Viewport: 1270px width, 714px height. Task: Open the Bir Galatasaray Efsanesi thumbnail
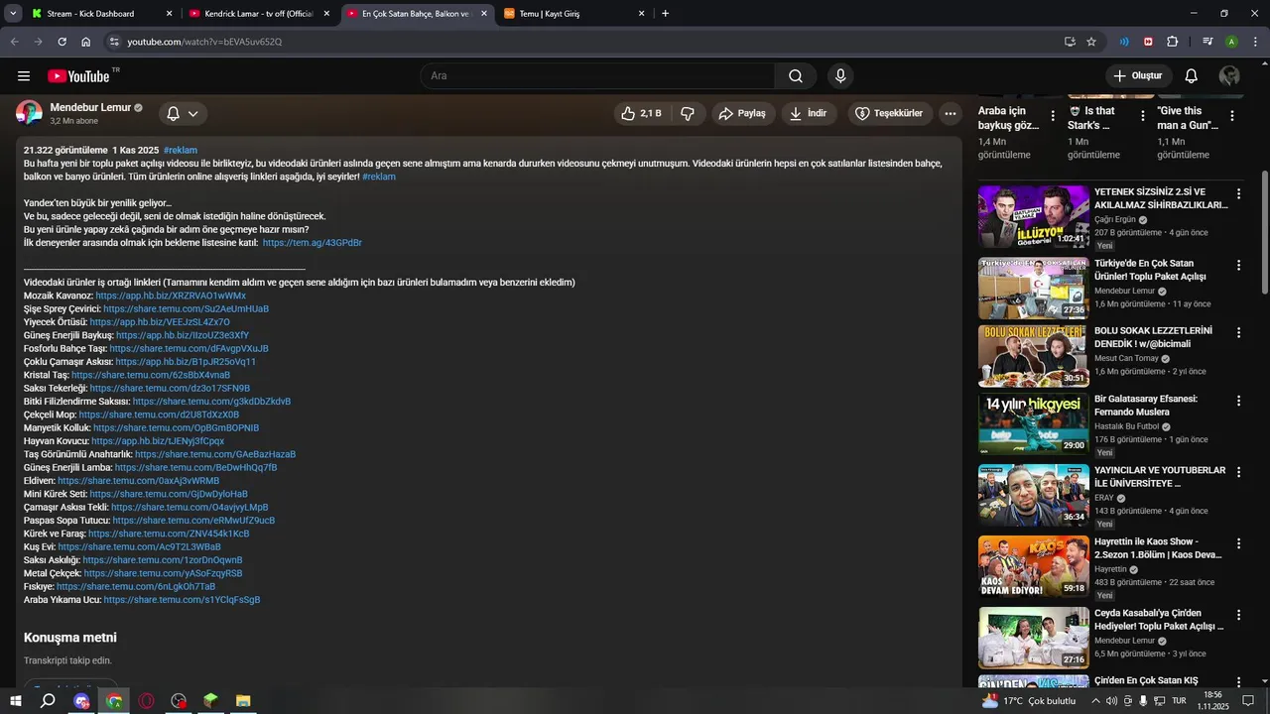click(1033, 424)
